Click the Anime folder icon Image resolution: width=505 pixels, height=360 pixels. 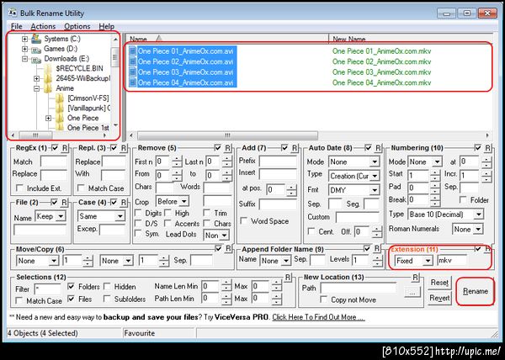pyautogui.click(x=48, y=88)
